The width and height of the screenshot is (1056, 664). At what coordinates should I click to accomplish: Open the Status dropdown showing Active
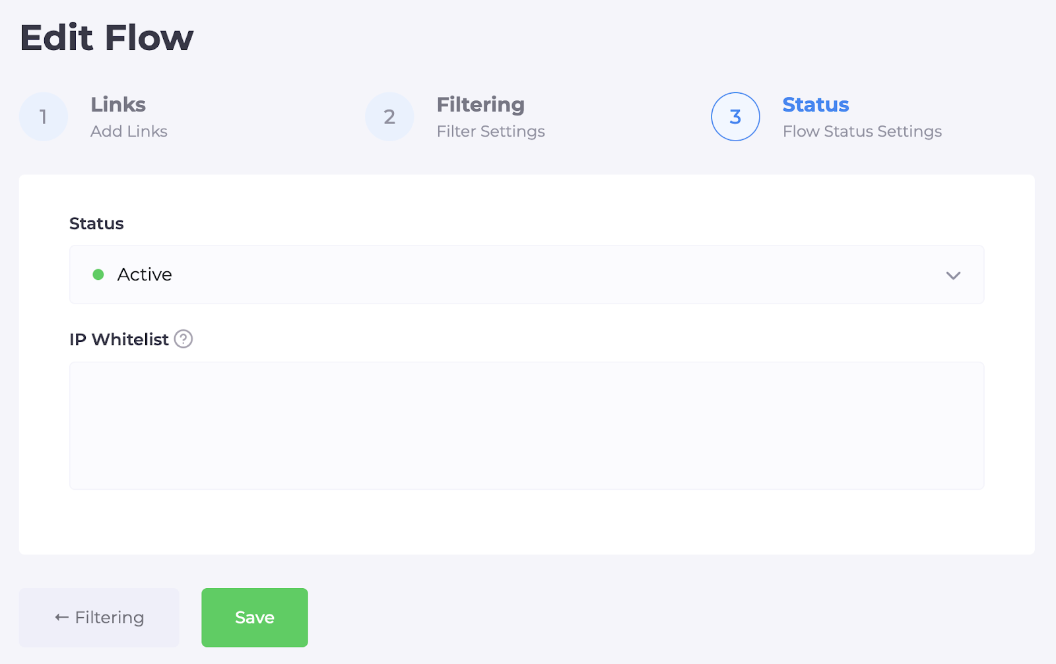(526, 275)
